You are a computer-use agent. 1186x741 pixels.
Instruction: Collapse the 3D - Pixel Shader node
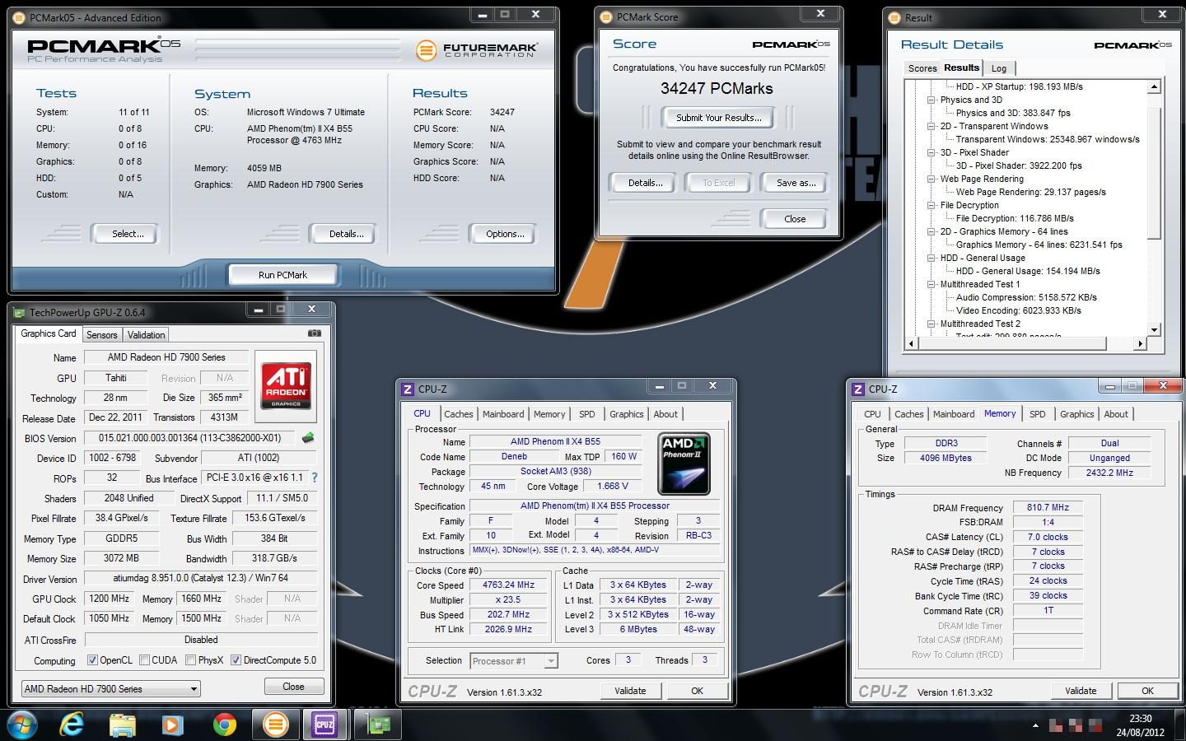[x=932, y=152]
